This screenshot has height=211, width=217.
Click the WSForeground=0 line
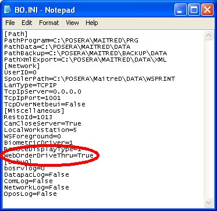pos(33,137)
